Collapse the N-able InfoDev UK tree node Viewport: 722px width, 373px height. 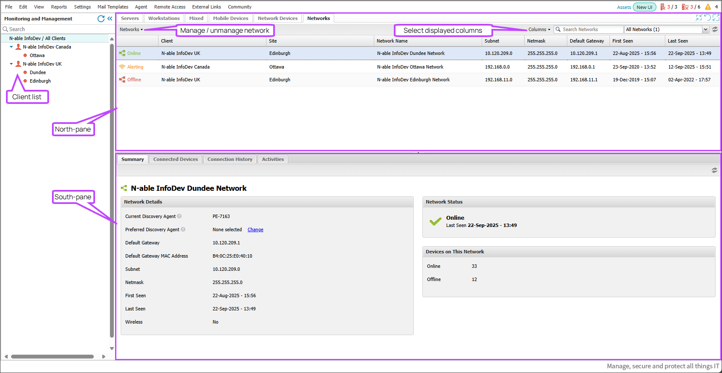pos(12,64)
